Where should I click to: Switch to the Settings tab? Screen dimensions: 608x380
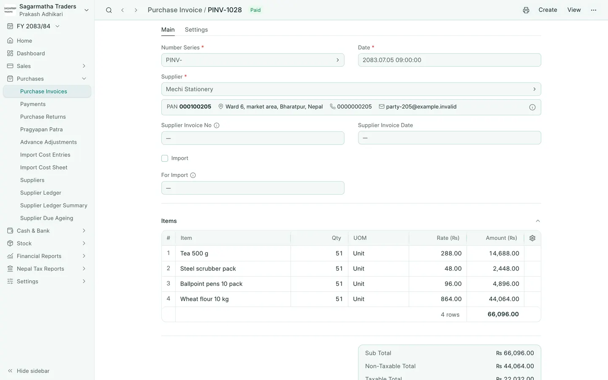click(196, 30)
